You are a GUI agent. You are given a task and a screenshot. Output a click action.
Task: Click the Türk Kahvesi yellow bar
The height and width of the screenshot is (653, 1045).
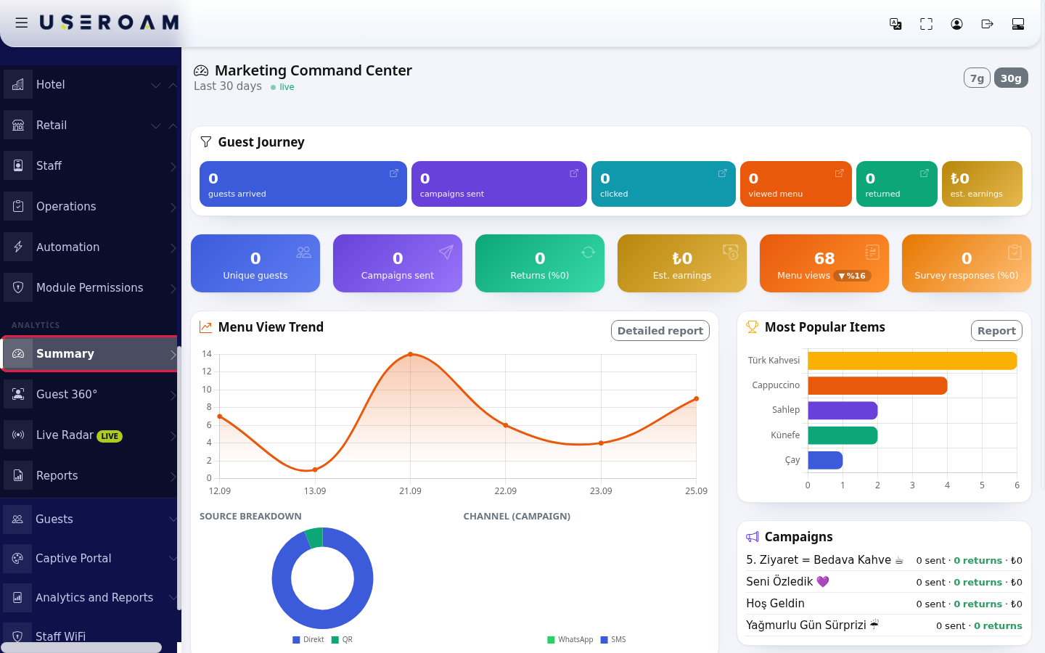point(912,361)
